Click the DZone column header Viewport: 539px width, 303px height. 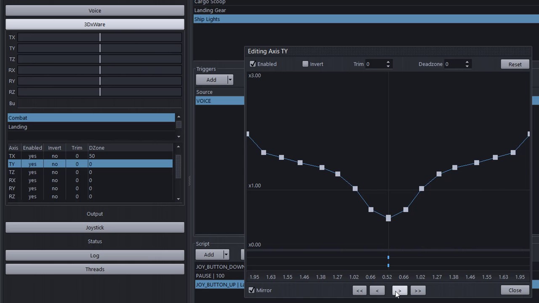pos(96,148)
